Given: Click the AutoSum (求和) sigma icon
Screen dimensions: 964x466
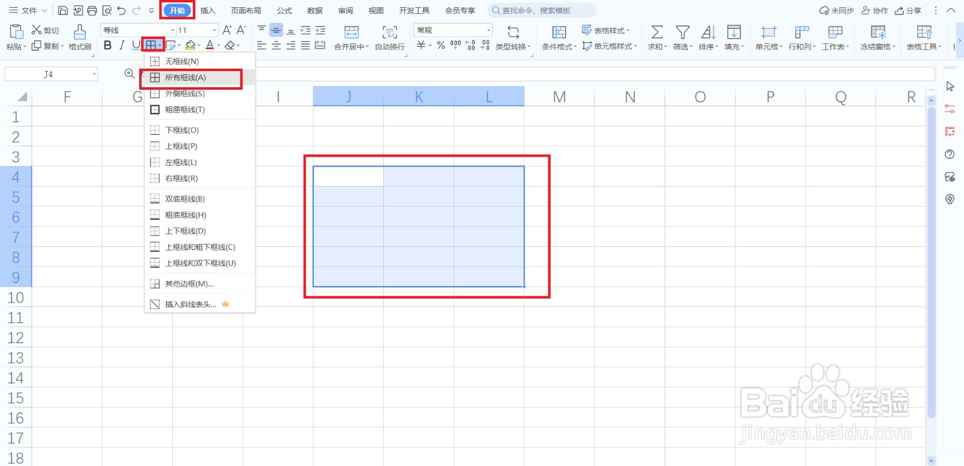Looking at the screenshot, I should (657, 32).
